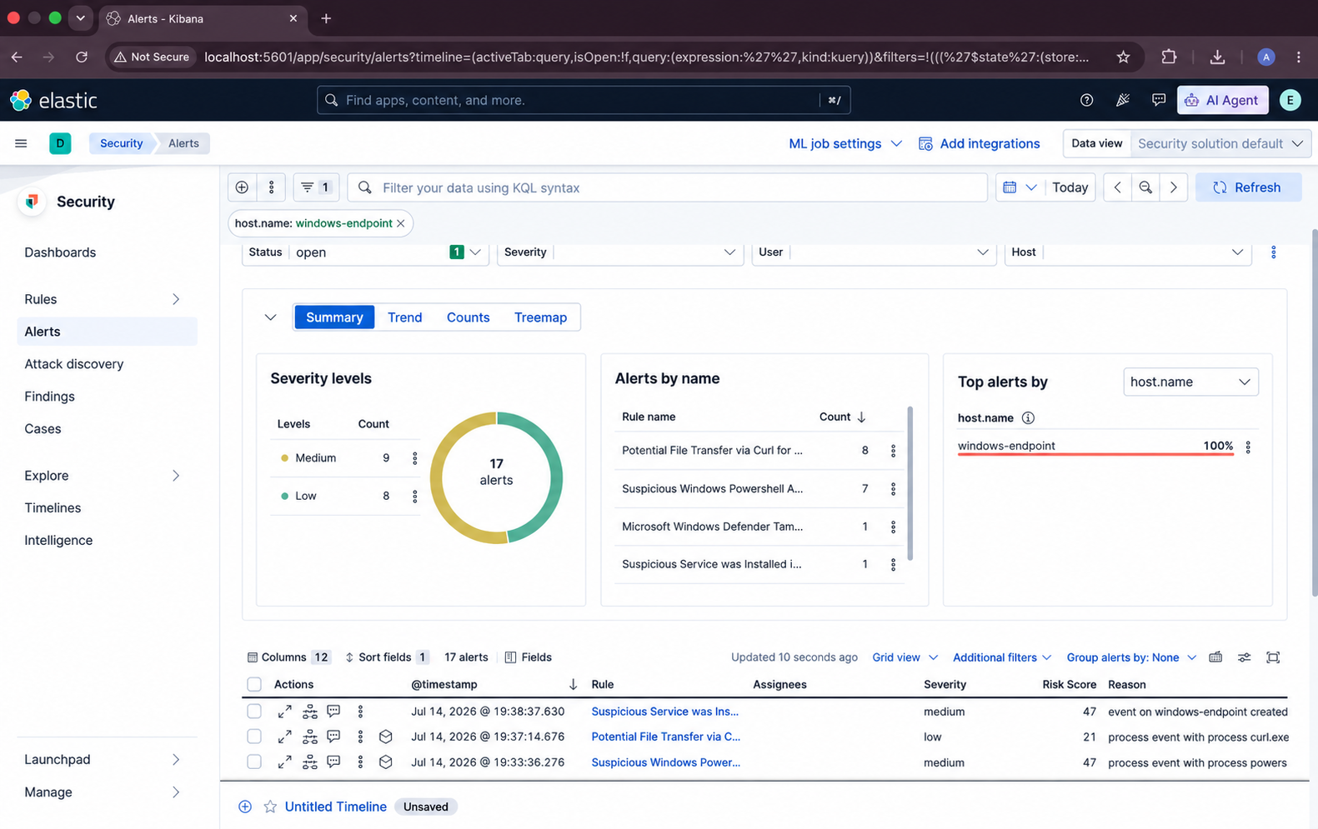Image resolution: width=1318 pixels, height=829 pixels.
Task: Open the feedback chat icon in header
Action: (x=1159, y=100)
